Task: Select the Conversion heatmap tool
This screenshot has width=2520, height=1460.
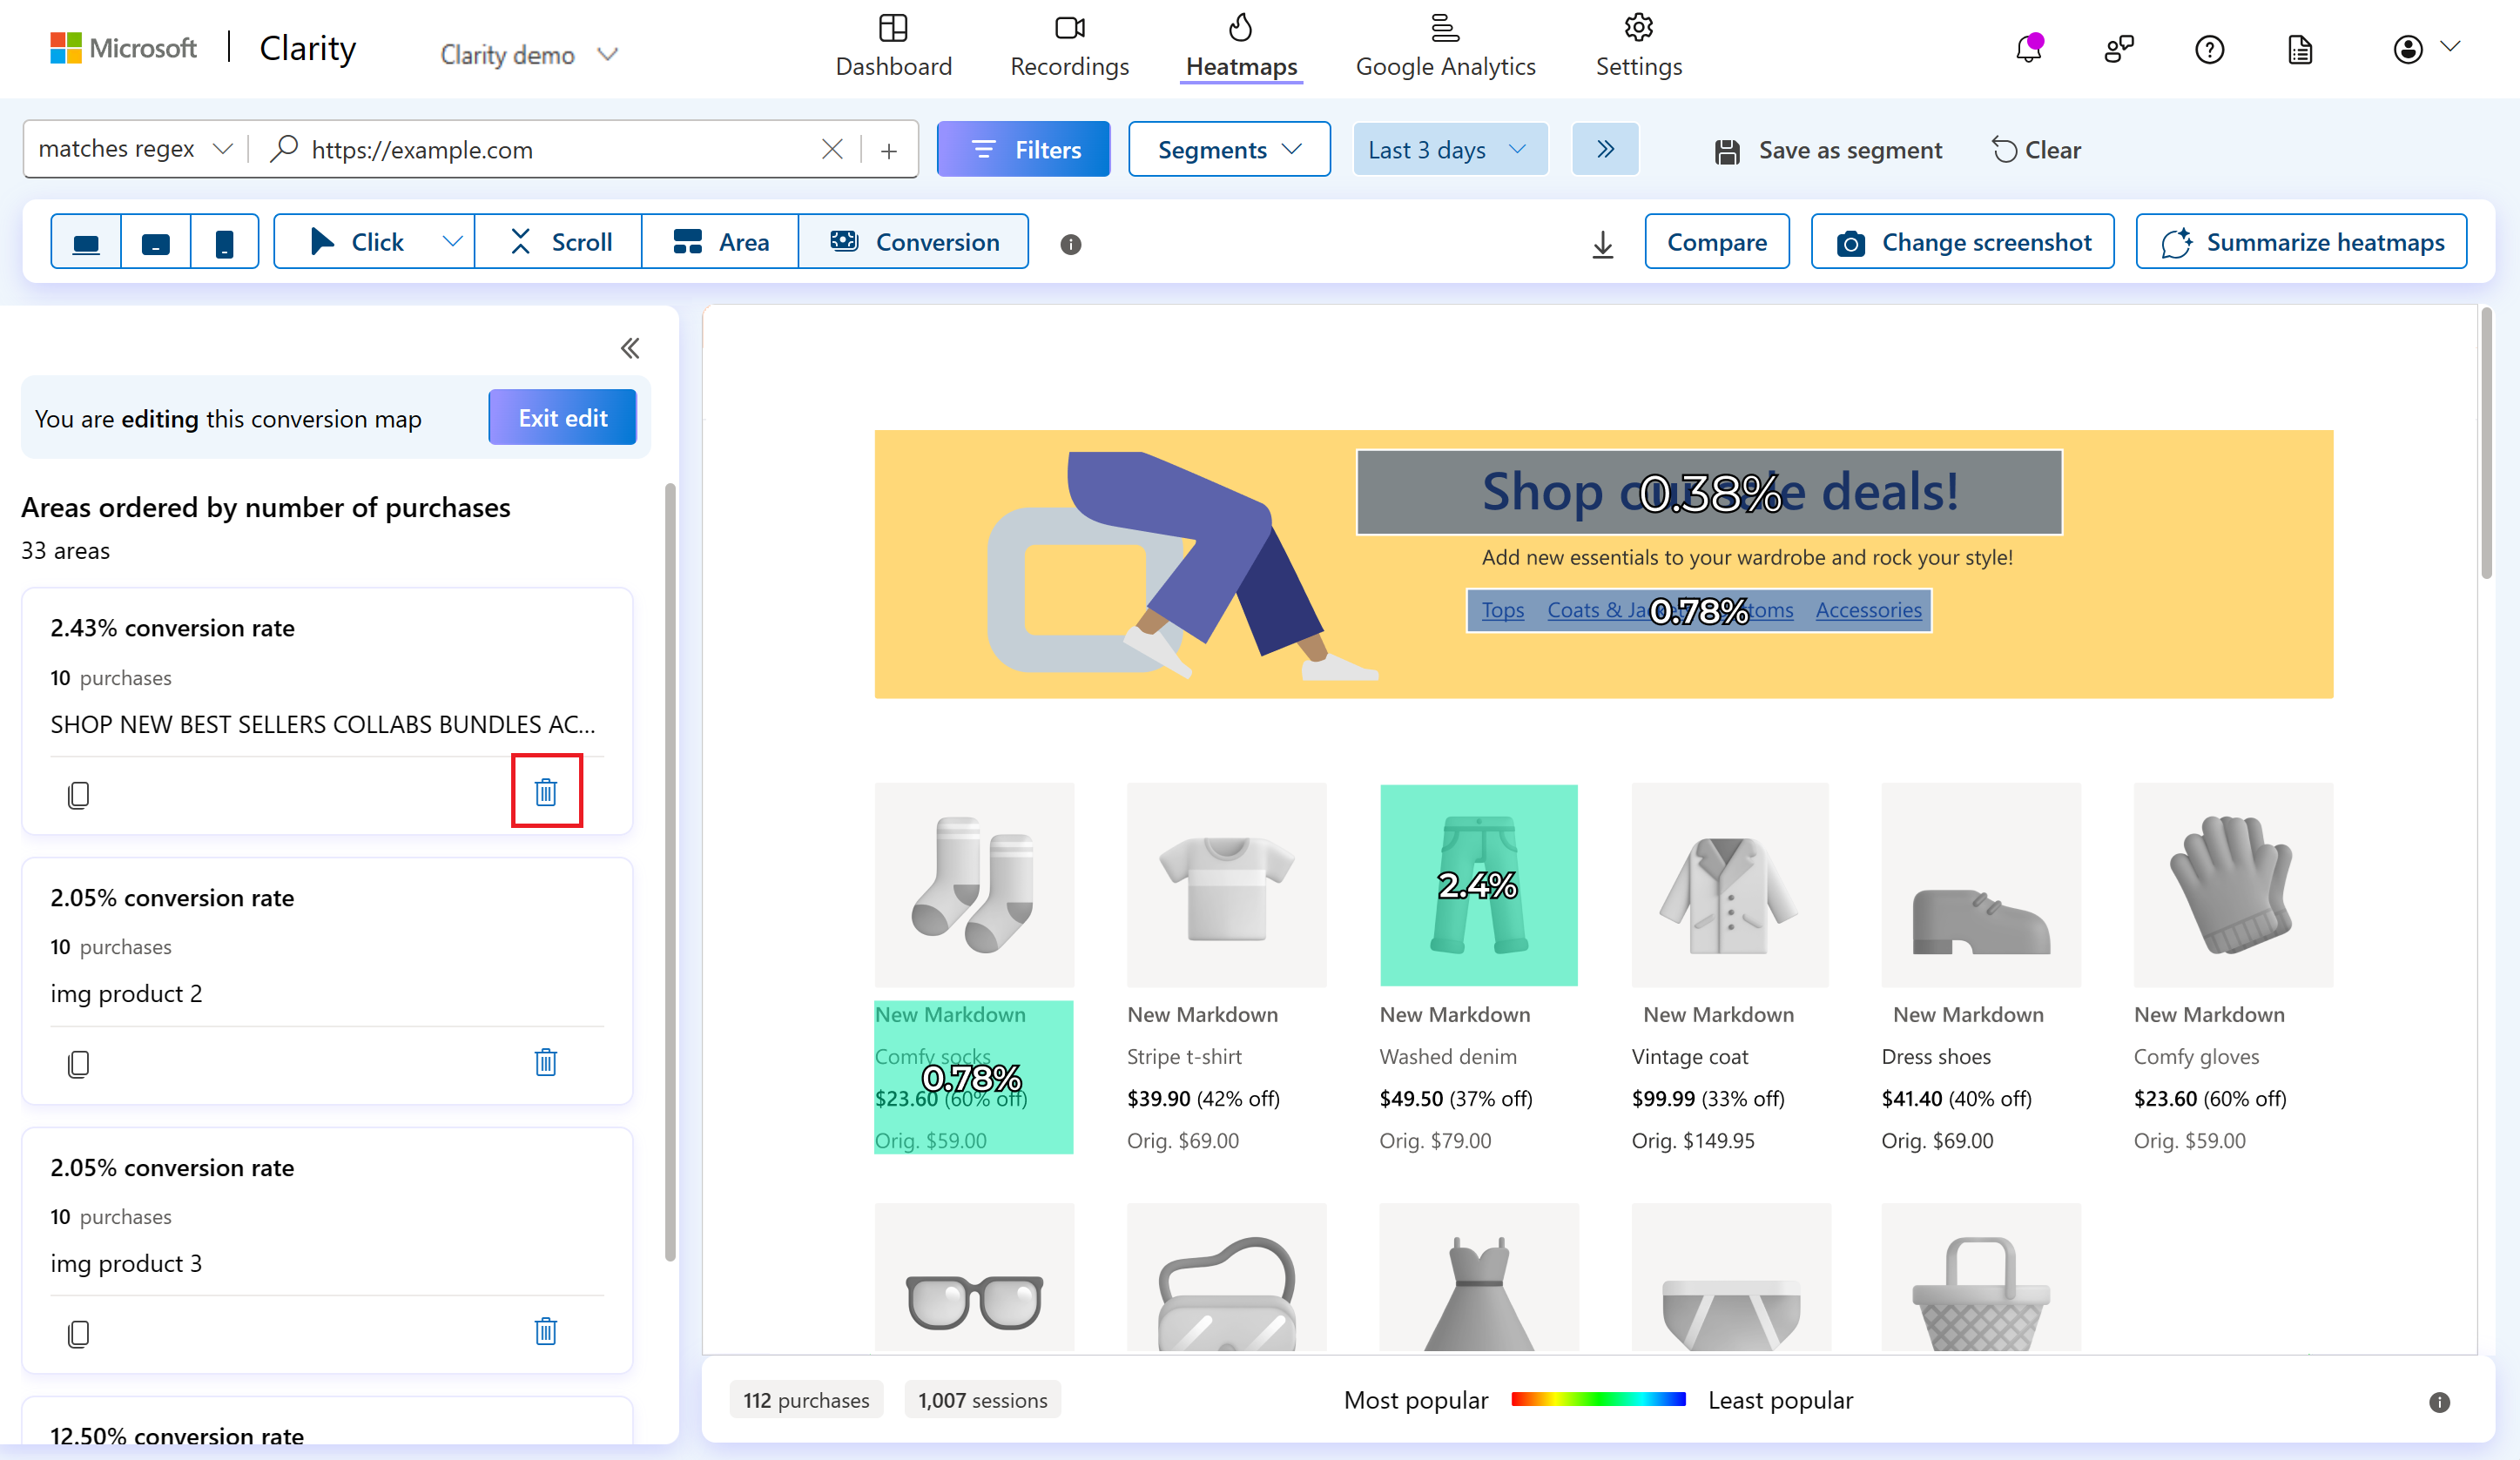Action: tap(913, 242)
